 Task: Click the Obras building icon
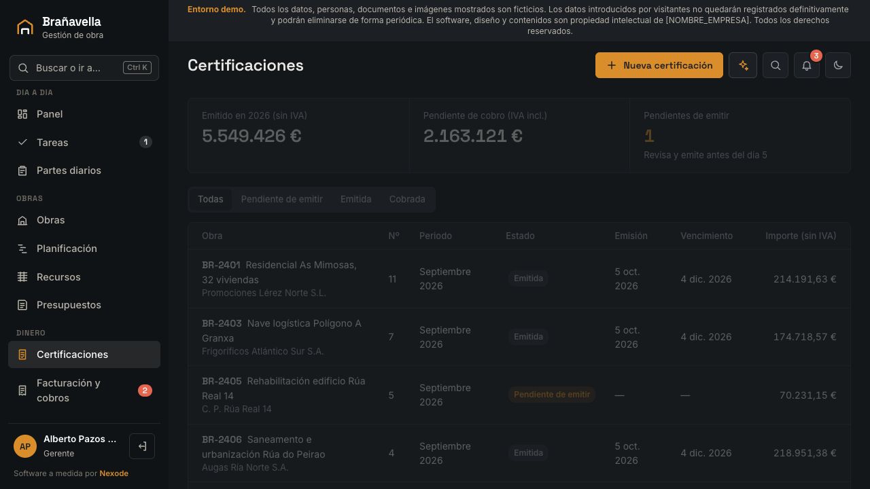pyautogui.click(x=22, y=220)
